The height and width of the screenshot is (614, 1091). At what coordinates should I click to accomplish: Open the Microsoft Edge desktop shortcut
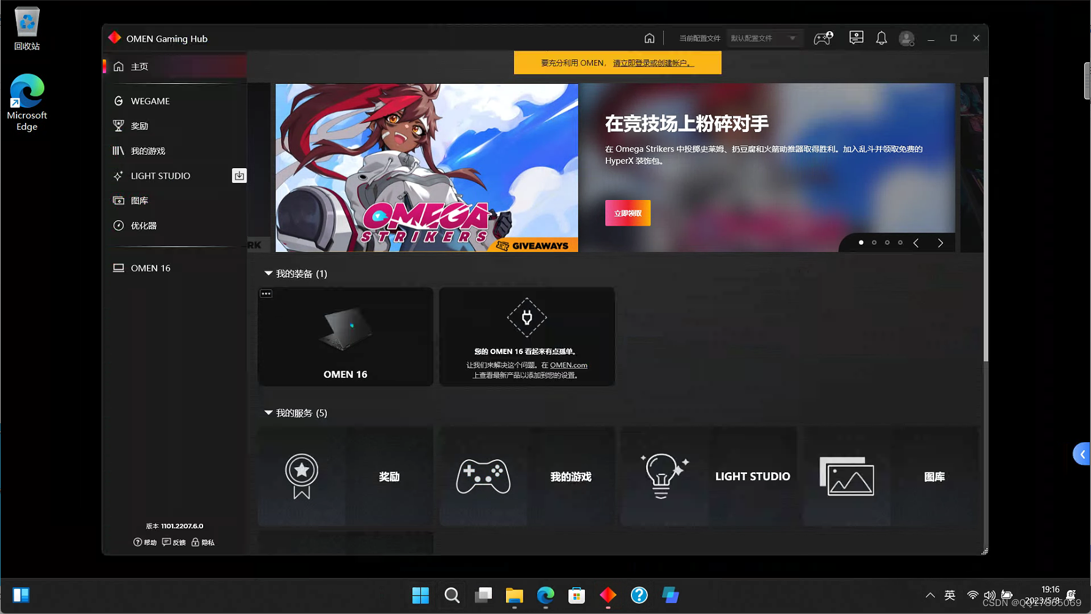pyautogui.click(x=27, y=102)
